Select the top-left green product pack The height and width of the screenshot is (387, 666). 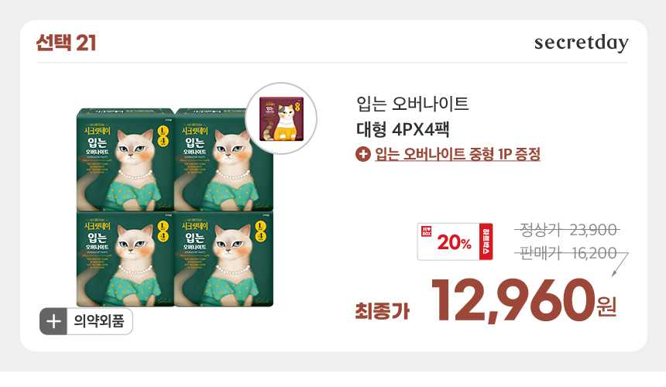click(125, 160)
